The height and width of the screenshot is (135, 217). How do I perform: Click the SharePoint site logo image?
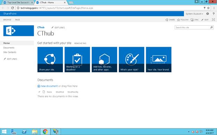coord(18,31)
